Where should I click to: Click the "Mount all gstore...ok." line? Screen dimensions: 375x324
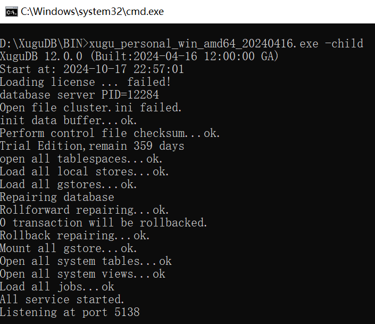[68, 248]
